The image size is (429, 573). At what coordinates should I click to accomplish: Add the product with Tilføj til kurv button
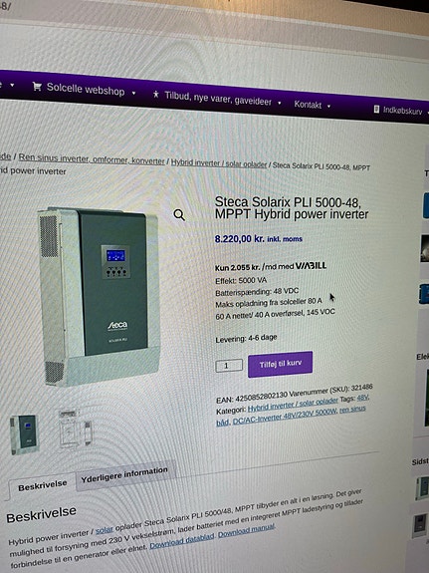(x=280, y=364)
